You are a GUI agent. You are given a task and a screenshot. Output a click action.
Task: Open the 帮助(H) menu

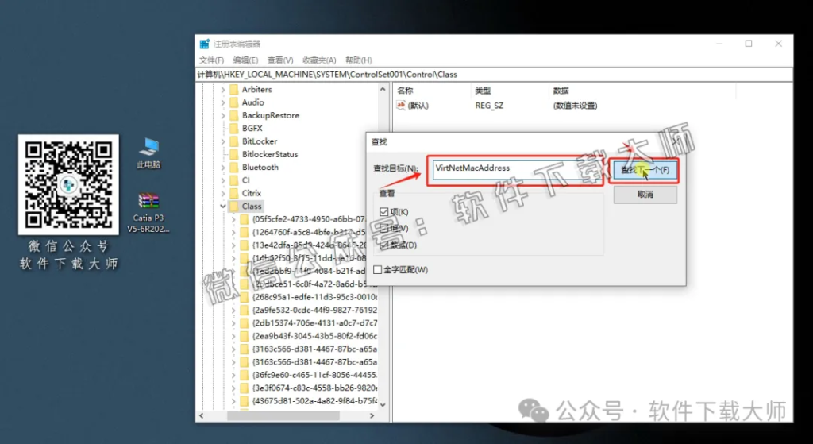(359, 60)
